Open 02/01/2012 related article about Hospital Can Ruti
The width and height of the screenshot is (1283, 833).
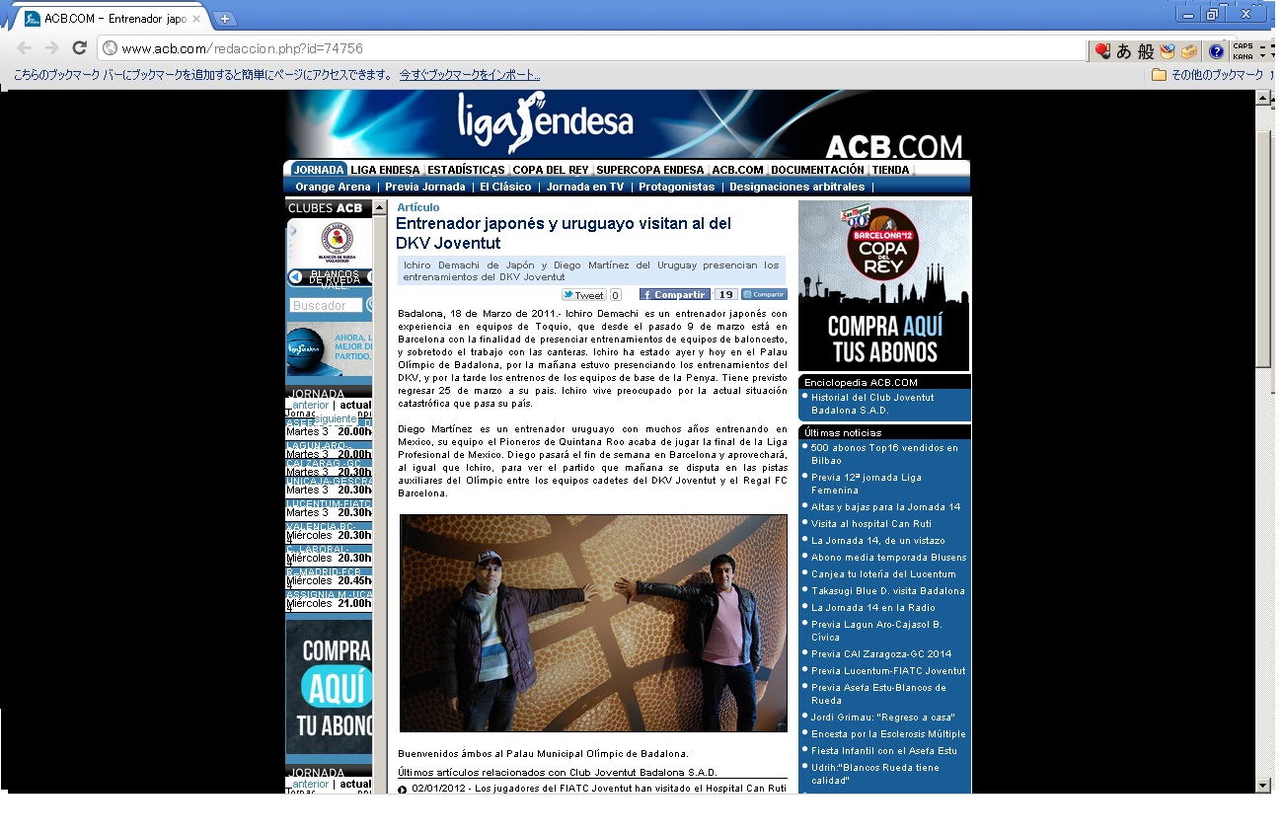click(x=599, y=789)
